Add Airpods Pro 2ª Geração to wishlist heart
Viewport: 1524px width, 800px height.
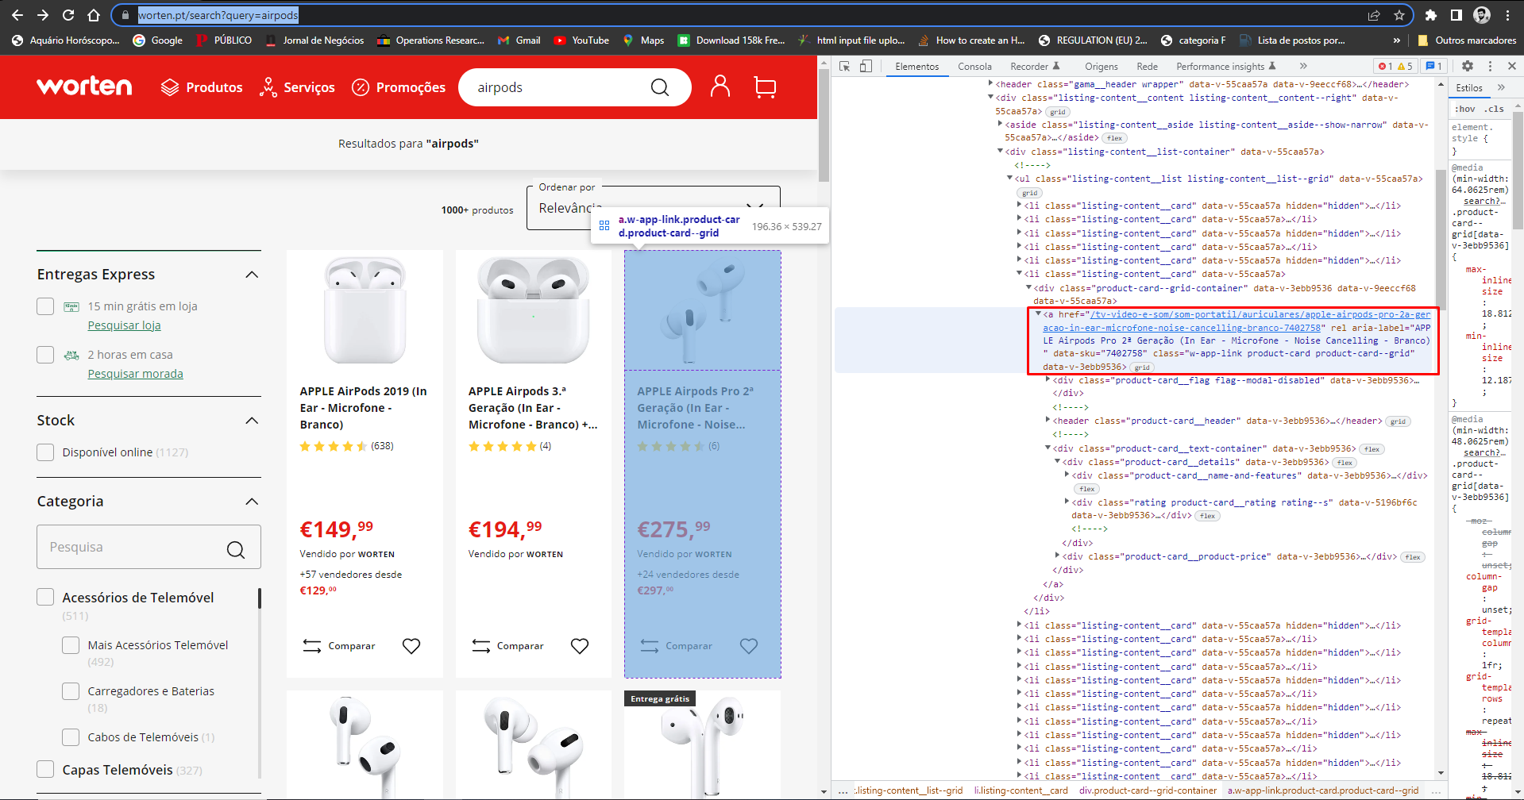coord(749,646)
